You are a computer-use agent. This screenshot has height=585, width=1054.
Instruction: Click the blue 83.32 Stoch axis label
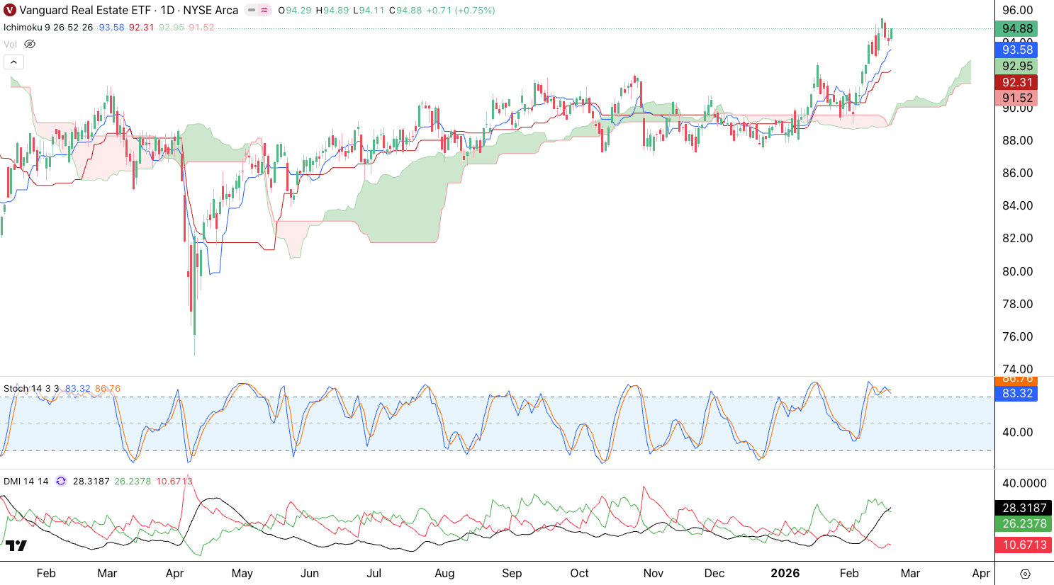tap(1016, 393)
